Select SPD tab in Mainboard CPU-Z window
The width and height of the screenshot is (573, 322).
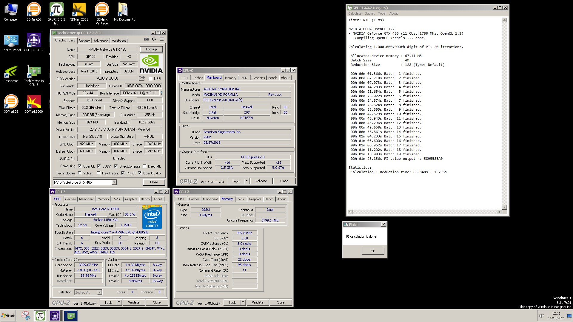pos(244,78)
